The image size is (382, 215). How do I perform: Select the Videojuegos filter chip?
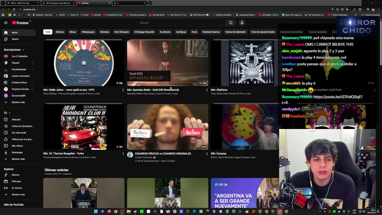click(88, 32)
